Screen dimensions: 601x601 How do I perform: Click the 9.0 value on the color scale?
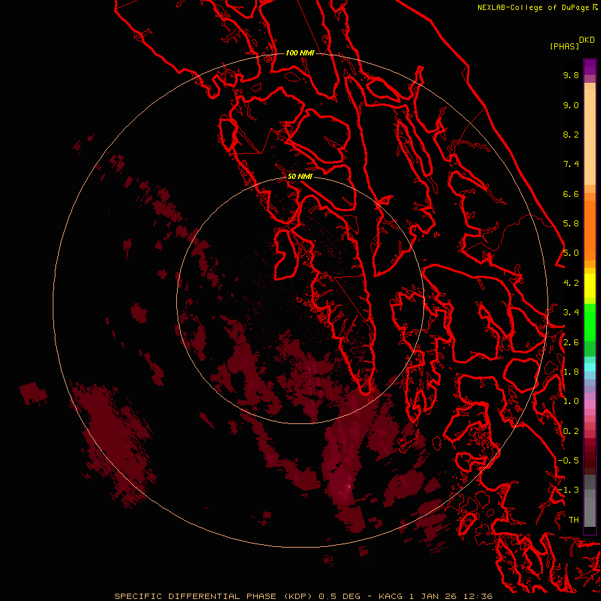[x=571, y=105]
